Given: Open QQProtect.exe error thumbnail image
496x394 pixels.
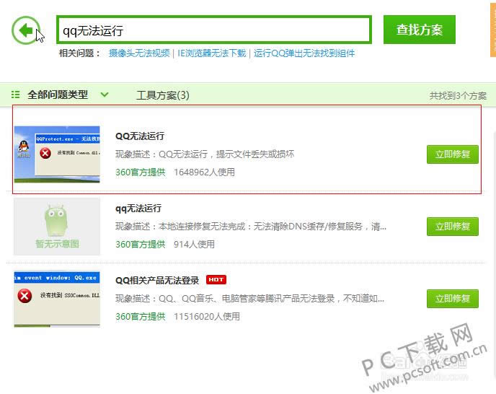Looking at the screenshot, I should click(57, 154).
